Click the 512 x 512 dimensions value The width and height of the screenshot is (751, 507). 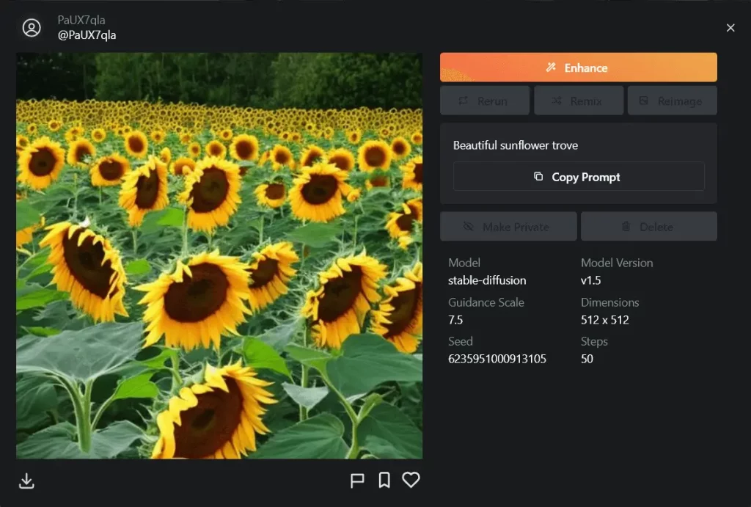pos(604,320)
